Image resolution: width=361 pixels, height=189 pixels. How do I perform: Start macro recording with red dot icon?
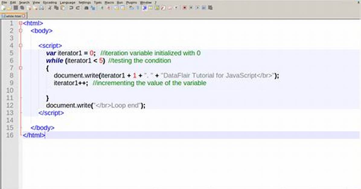(184, 8)
